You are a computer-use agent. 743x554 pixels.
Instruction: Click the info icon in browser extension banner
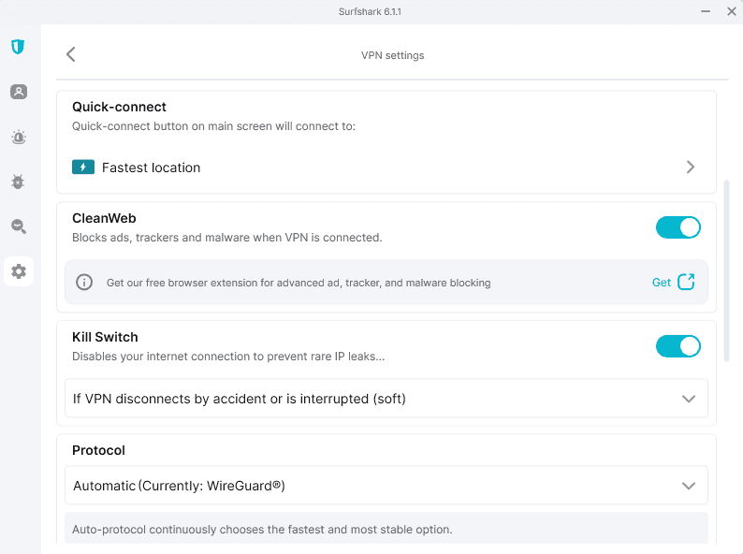coord(84,283)
